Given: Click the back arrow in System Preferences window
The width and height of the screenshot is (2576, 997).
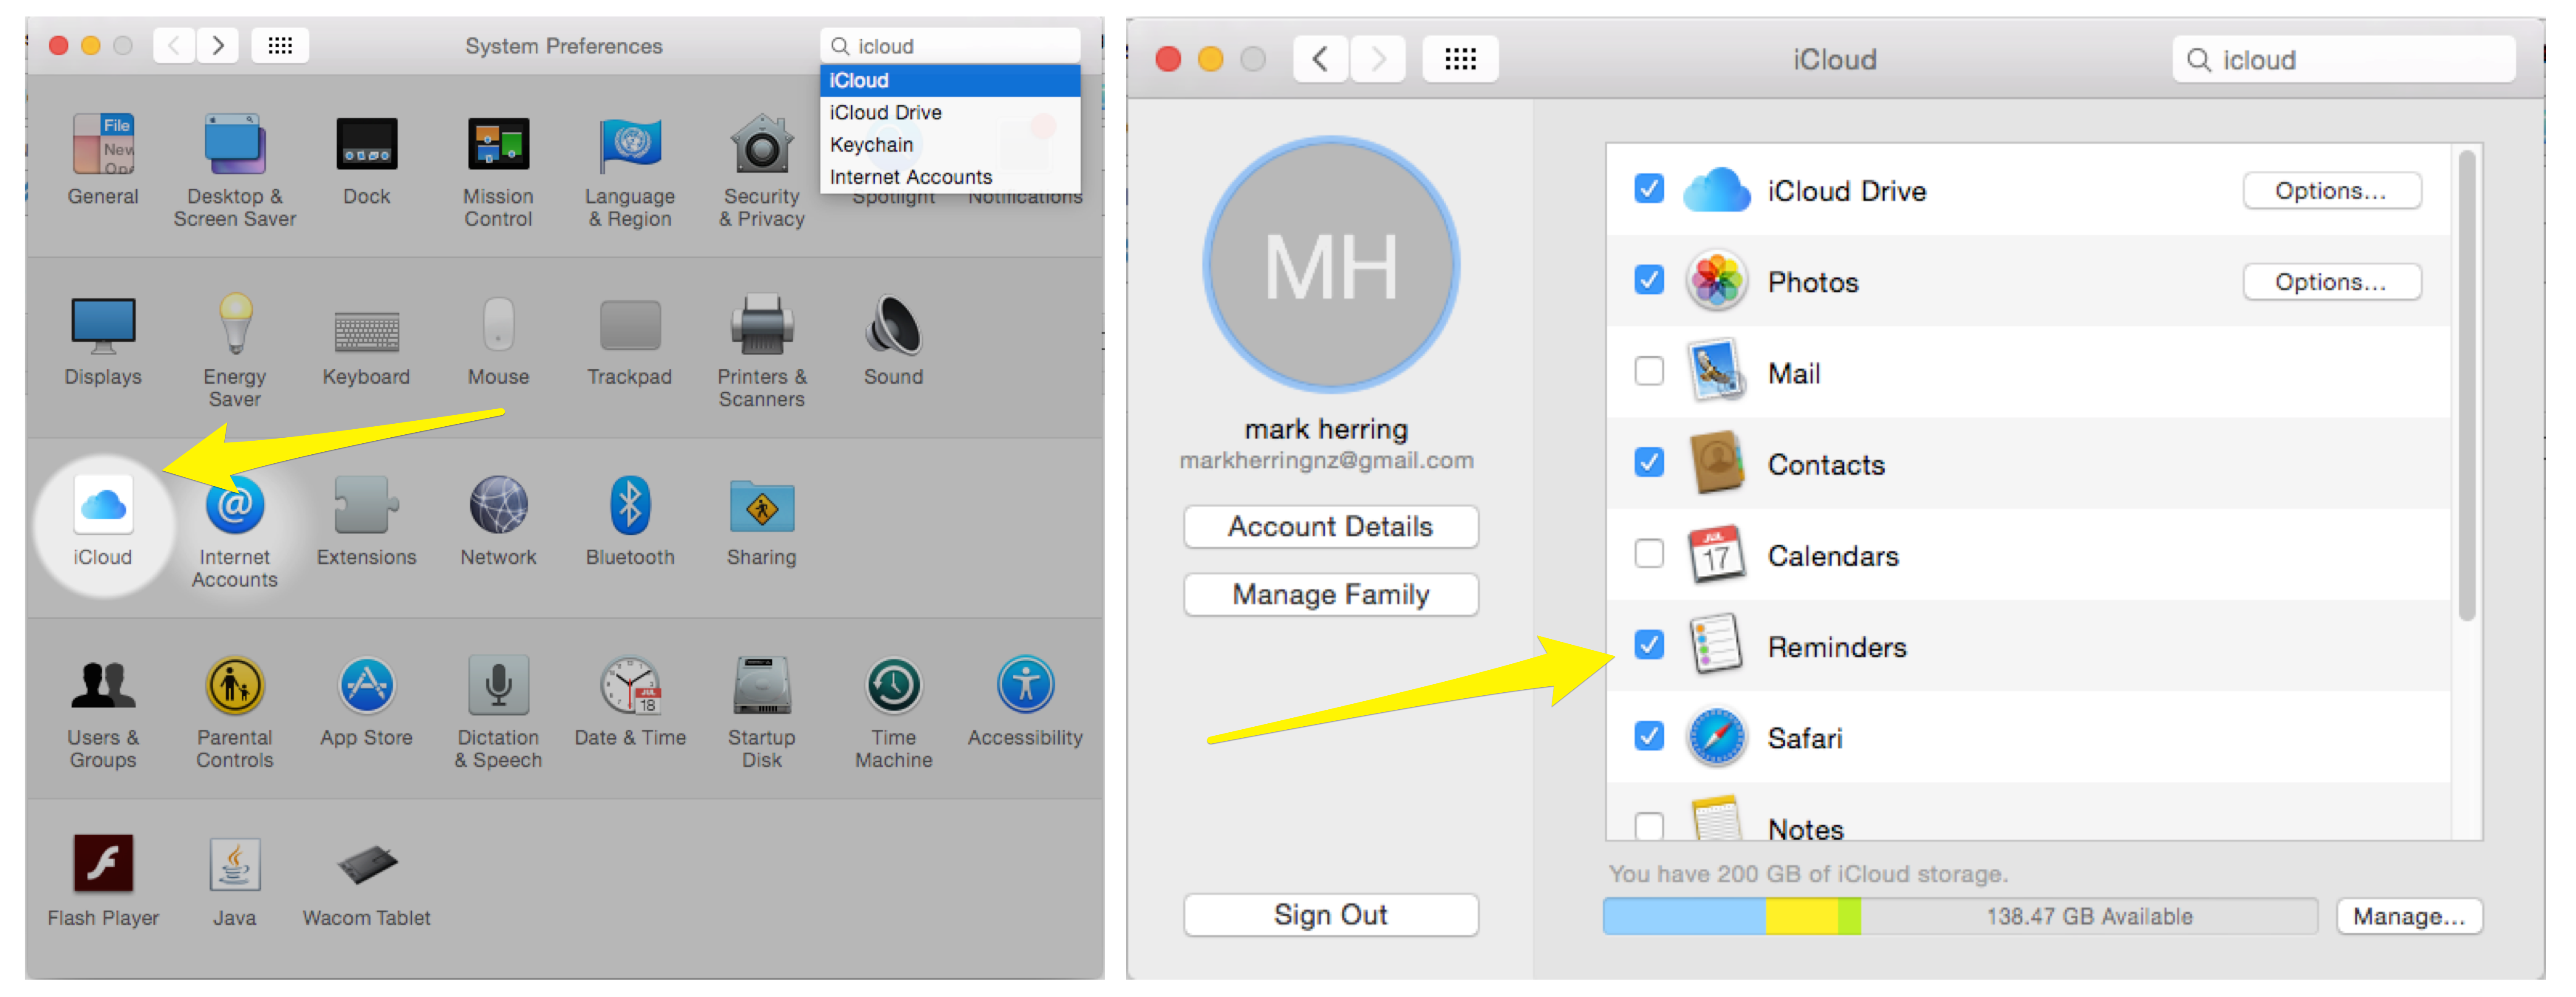Looking at the screenshot, I should point(174,45).
